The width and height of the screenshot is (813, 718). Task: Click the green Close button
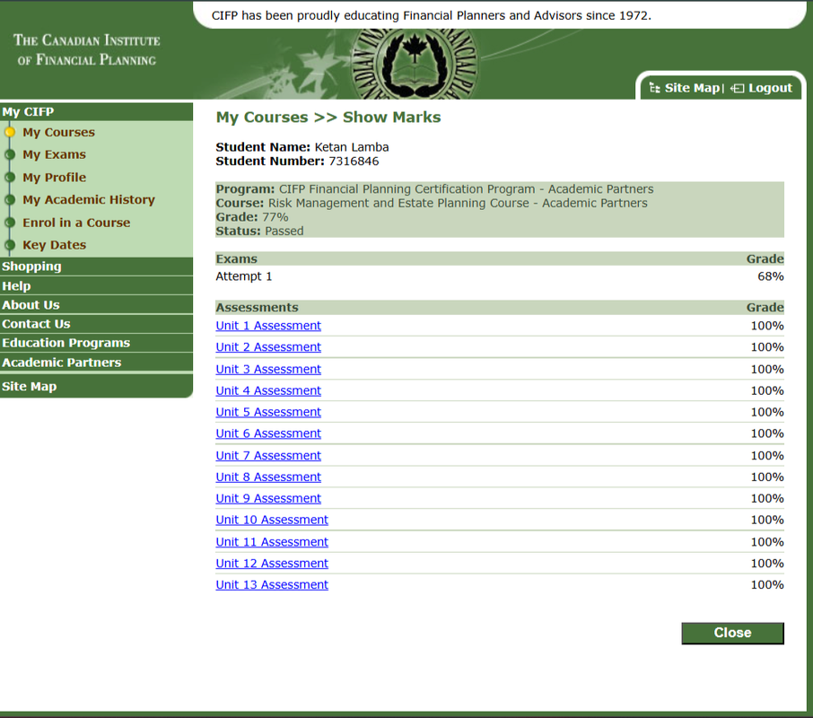point(732,633)
